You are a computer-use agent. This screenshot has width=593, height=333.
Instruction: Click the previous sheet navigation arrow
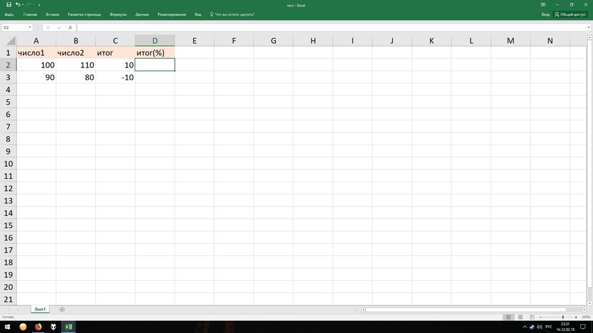coord(9,309)
